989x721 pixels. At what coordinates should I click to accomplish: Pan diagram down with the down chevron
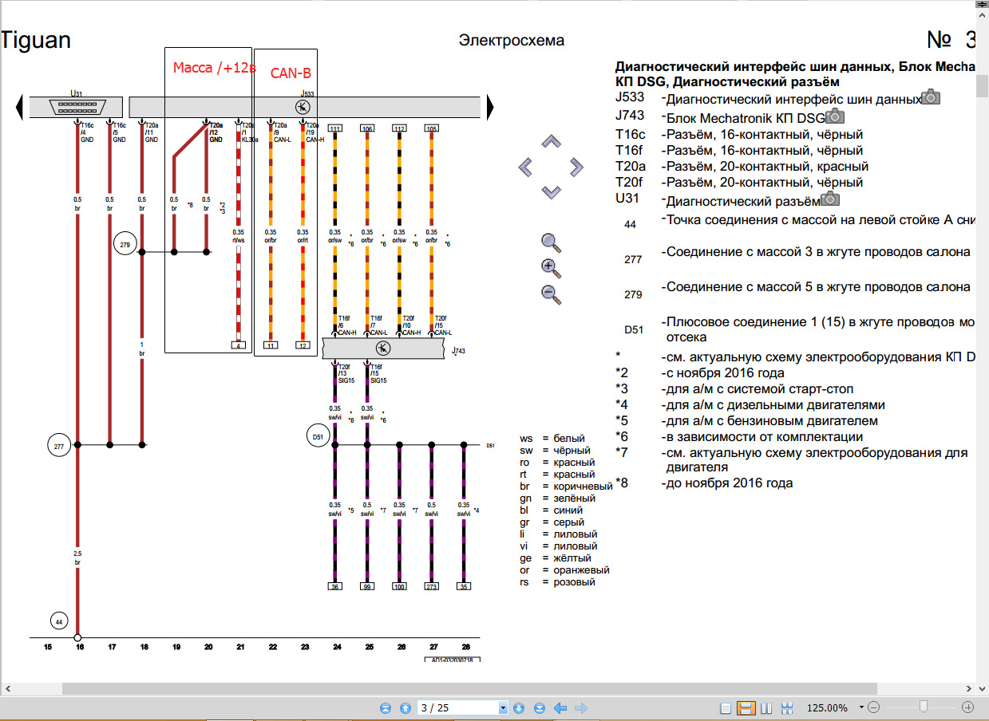[x=551, y=191]
